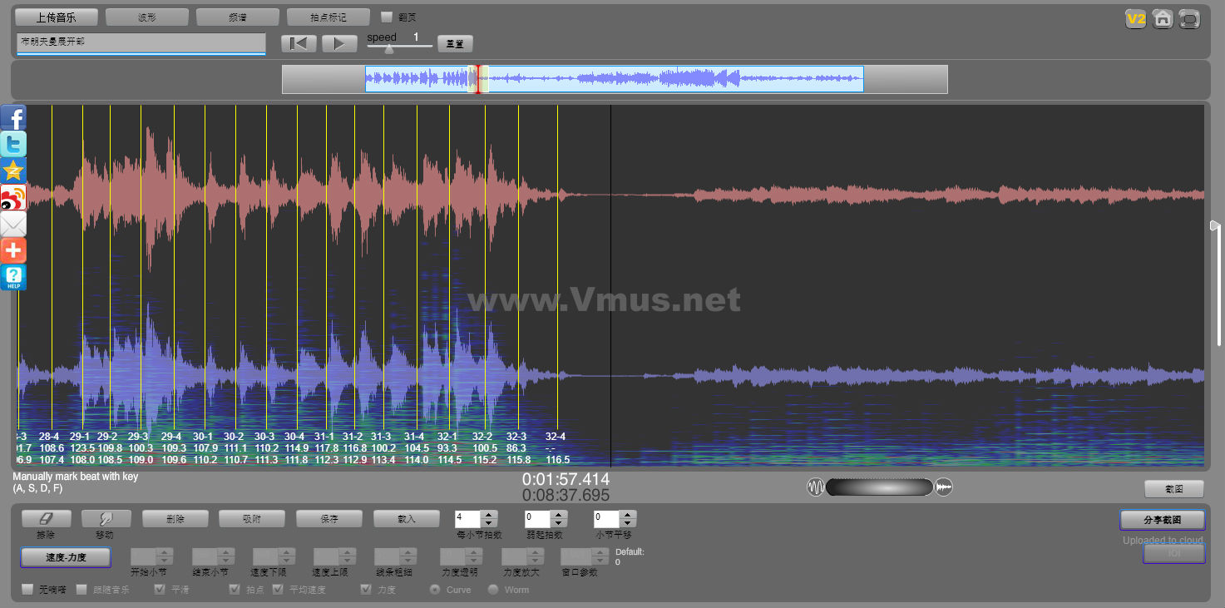
Task: Toggle the fullscreen icon at top right
Action: 1190,18
